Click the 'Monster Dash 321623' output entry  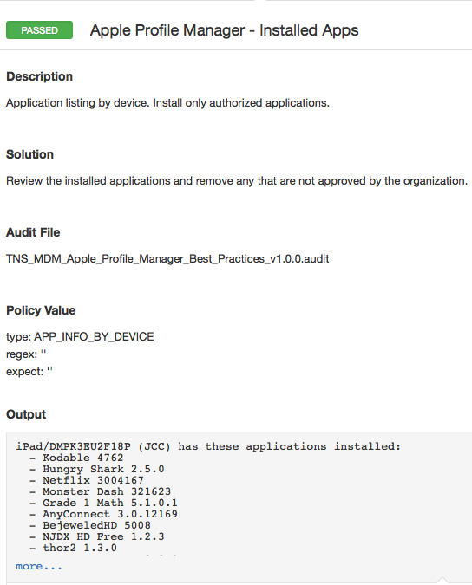pyautogui.click(x=107, y=491)
